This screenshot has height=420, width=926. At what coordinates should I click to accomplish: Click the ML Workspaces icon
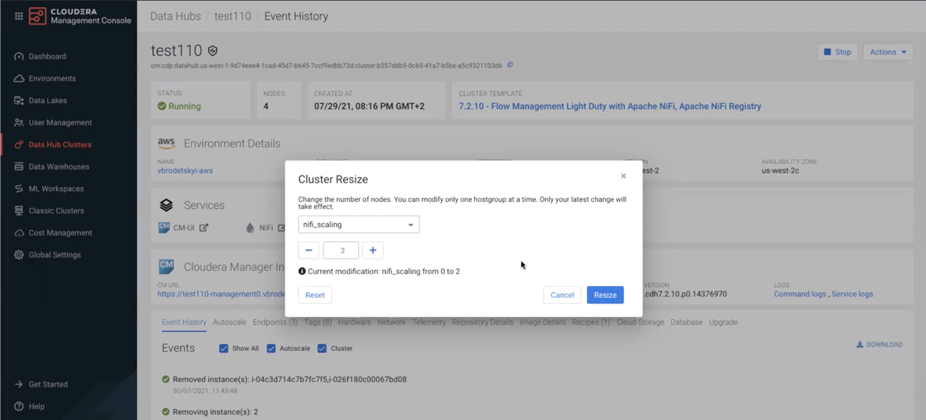click(x=19, y=189)
